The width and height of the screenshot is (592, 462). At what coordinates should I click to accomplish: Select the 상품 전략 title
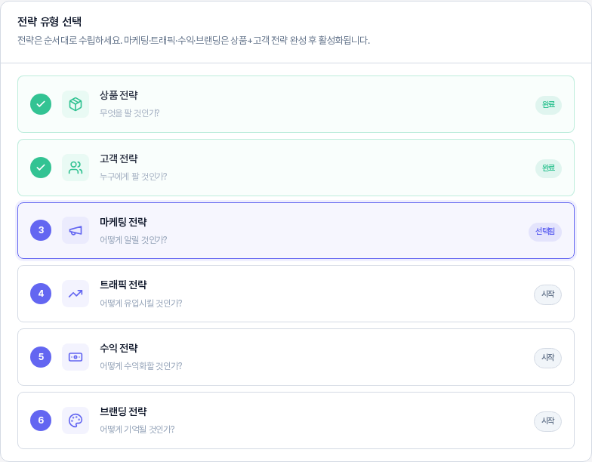click(x=119, y=95)
